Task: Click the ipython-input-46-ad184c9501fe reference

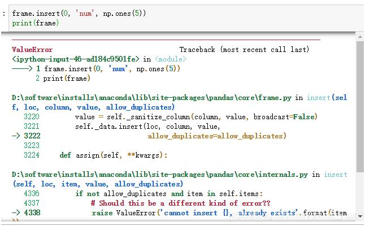Action: click(x=76, y=59)
